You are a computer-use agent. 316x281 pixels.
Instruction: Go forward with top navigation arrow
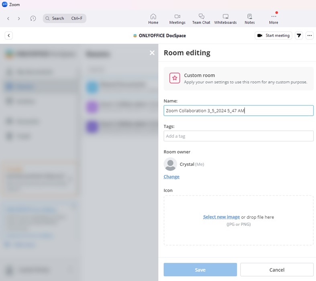point(19,18)
